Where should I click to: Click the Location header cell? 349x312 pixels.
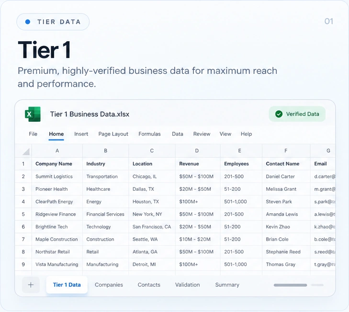point(152,164)
